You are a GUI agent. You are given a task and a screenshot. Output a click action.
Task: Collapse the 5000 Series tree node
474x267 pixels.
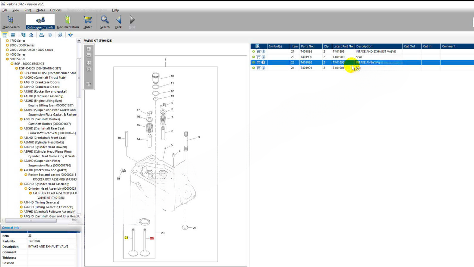pos(7,59)
